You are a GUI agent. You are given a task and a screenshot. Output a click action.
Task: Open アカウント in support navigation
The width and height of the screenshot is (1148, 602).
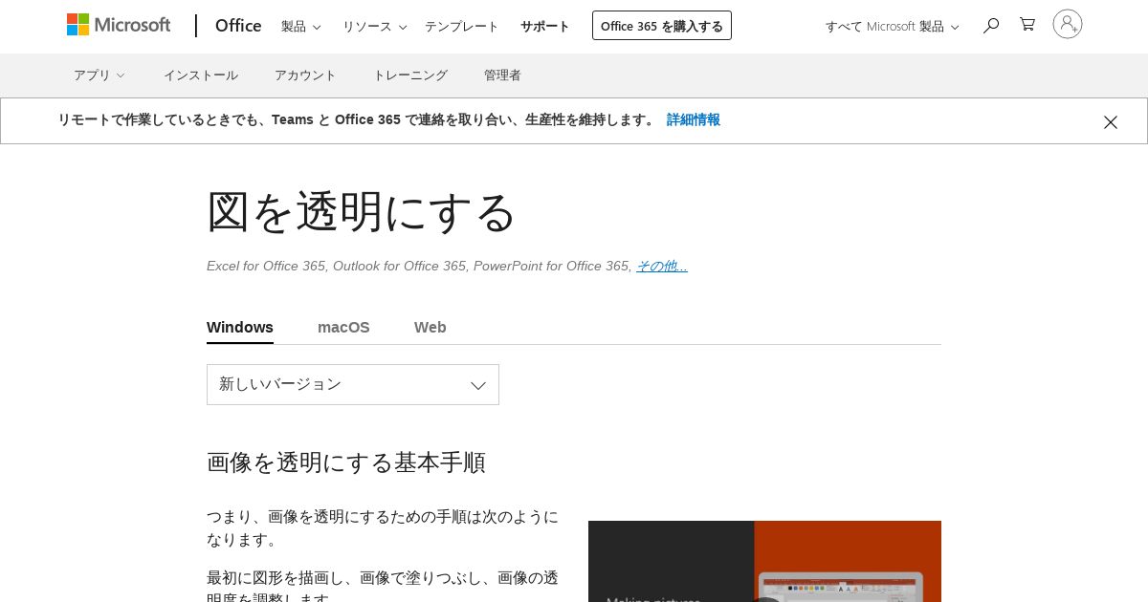pyautogui.click(x=305, y=75)
